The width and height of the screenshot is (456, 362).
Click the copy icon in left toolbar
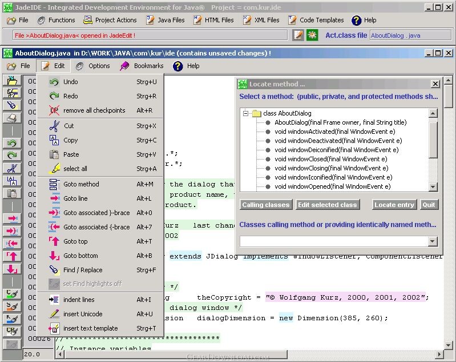pyautogui.click(x=12, y=181)
